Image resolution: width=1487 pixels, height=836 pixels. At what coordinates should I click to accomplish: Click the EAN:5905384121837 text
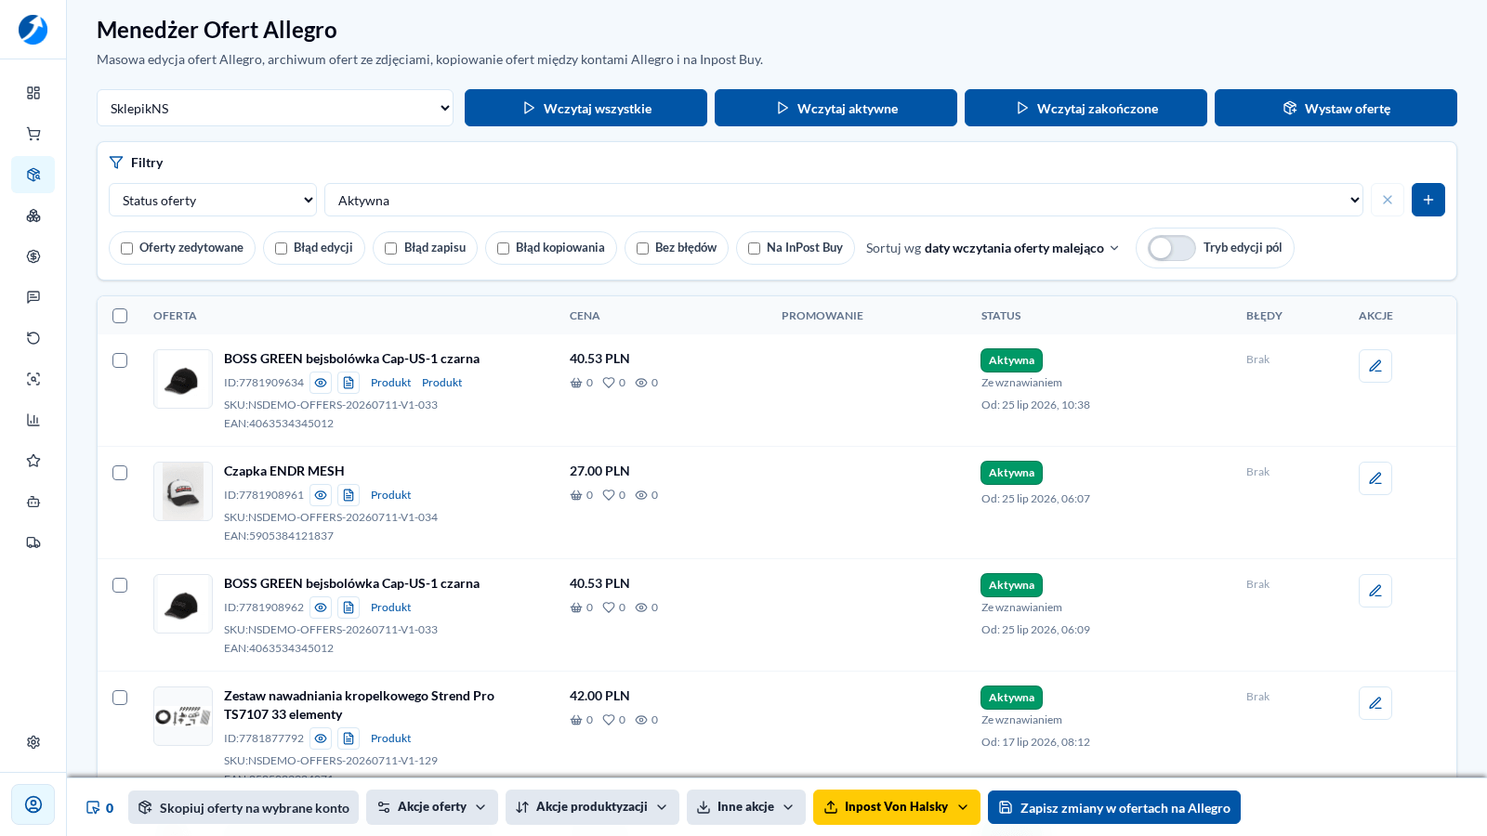pyautogui.click(x=279, y=536)
